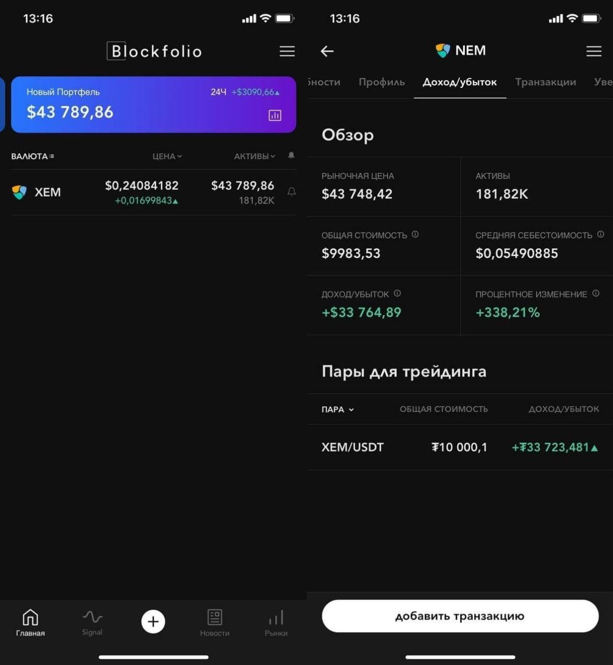Open the Рынки markets tab
This screenshot has width=613, height=665.
click(x=276, y=623)
